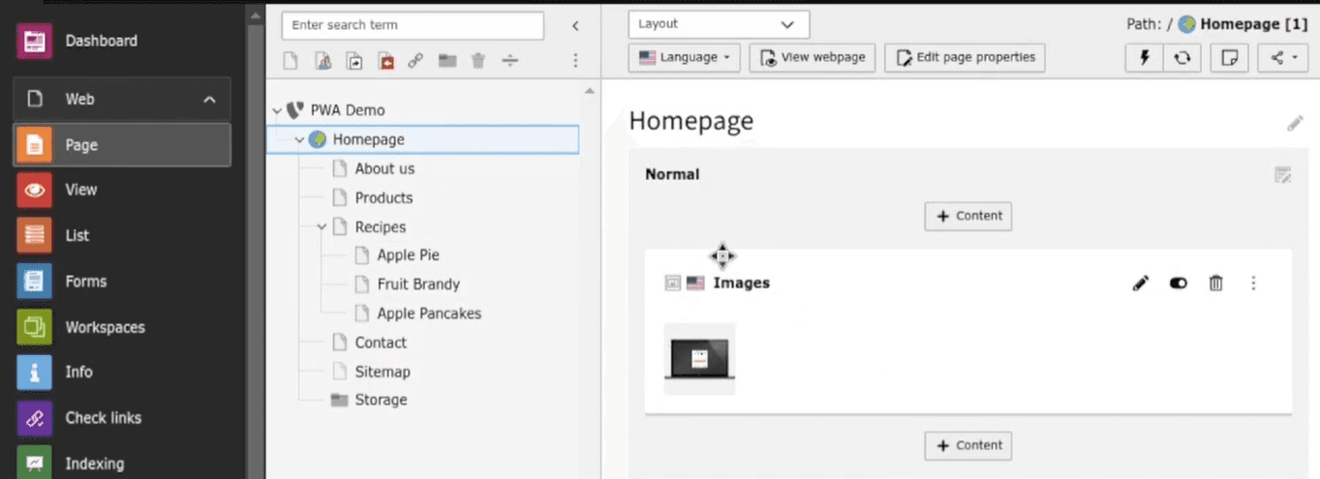Select the backend user section page icon

pos(323,61)
